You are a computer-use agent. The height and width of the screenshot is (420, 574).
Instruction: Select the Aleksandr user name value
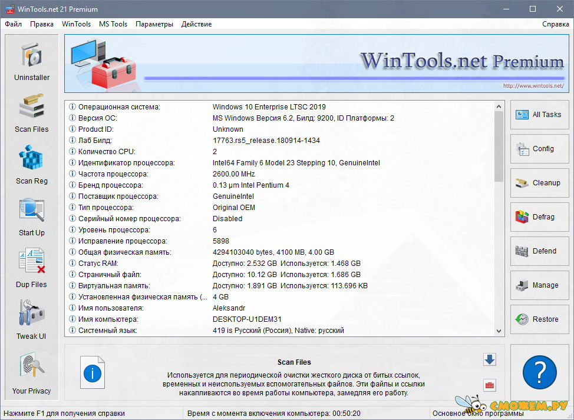point(229,308)
